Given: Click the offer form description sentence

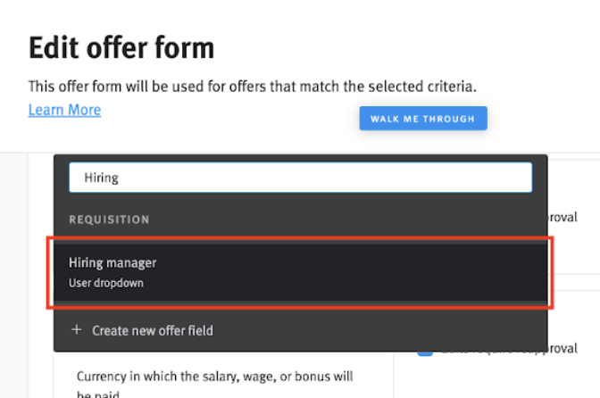Looking at the screenshot, I should click(x=253, y=87).
